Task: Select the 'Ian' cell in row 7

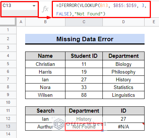Action: click(x=45, y=79)
